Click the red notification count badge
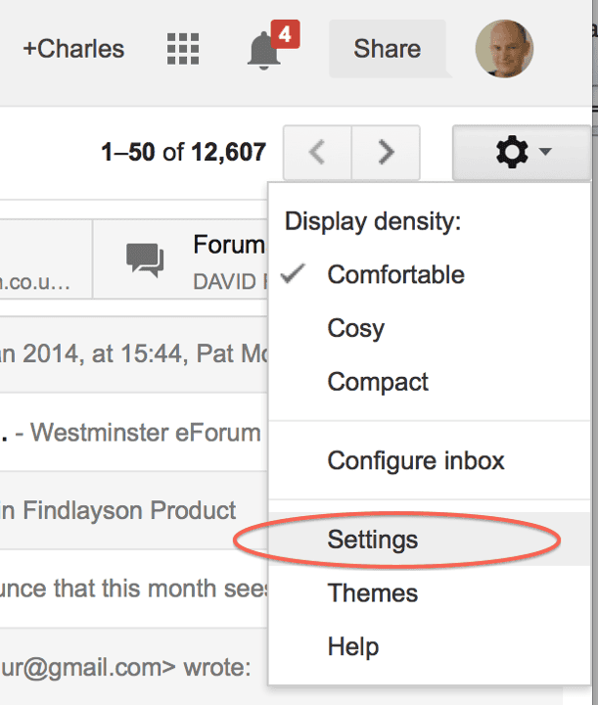598x705 pixels. point(285,34)
